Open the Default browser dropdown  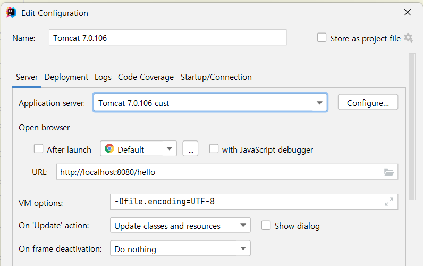[x=138, y=148]
